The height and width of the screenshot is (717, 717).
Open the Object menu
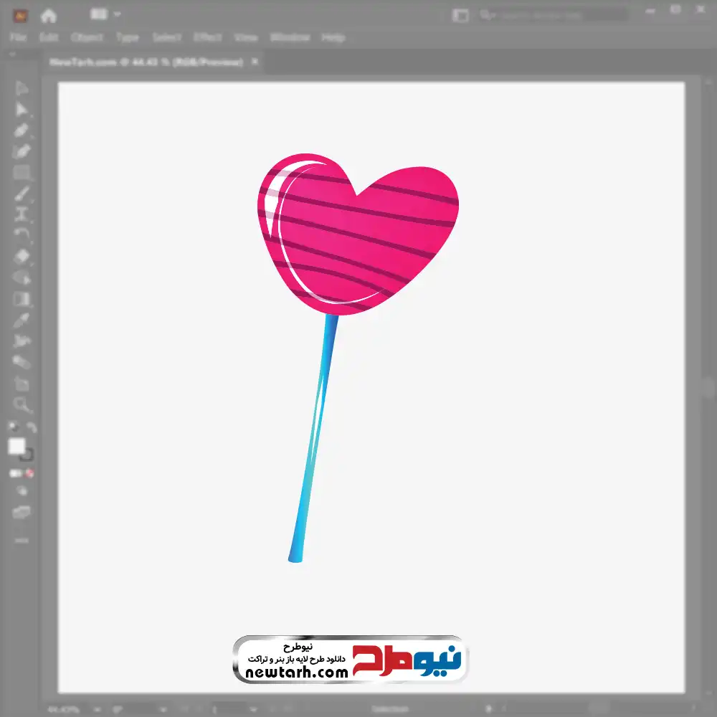coord(88,37)
